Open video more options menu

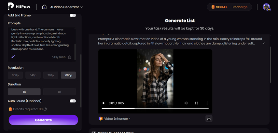coord(207,103)
